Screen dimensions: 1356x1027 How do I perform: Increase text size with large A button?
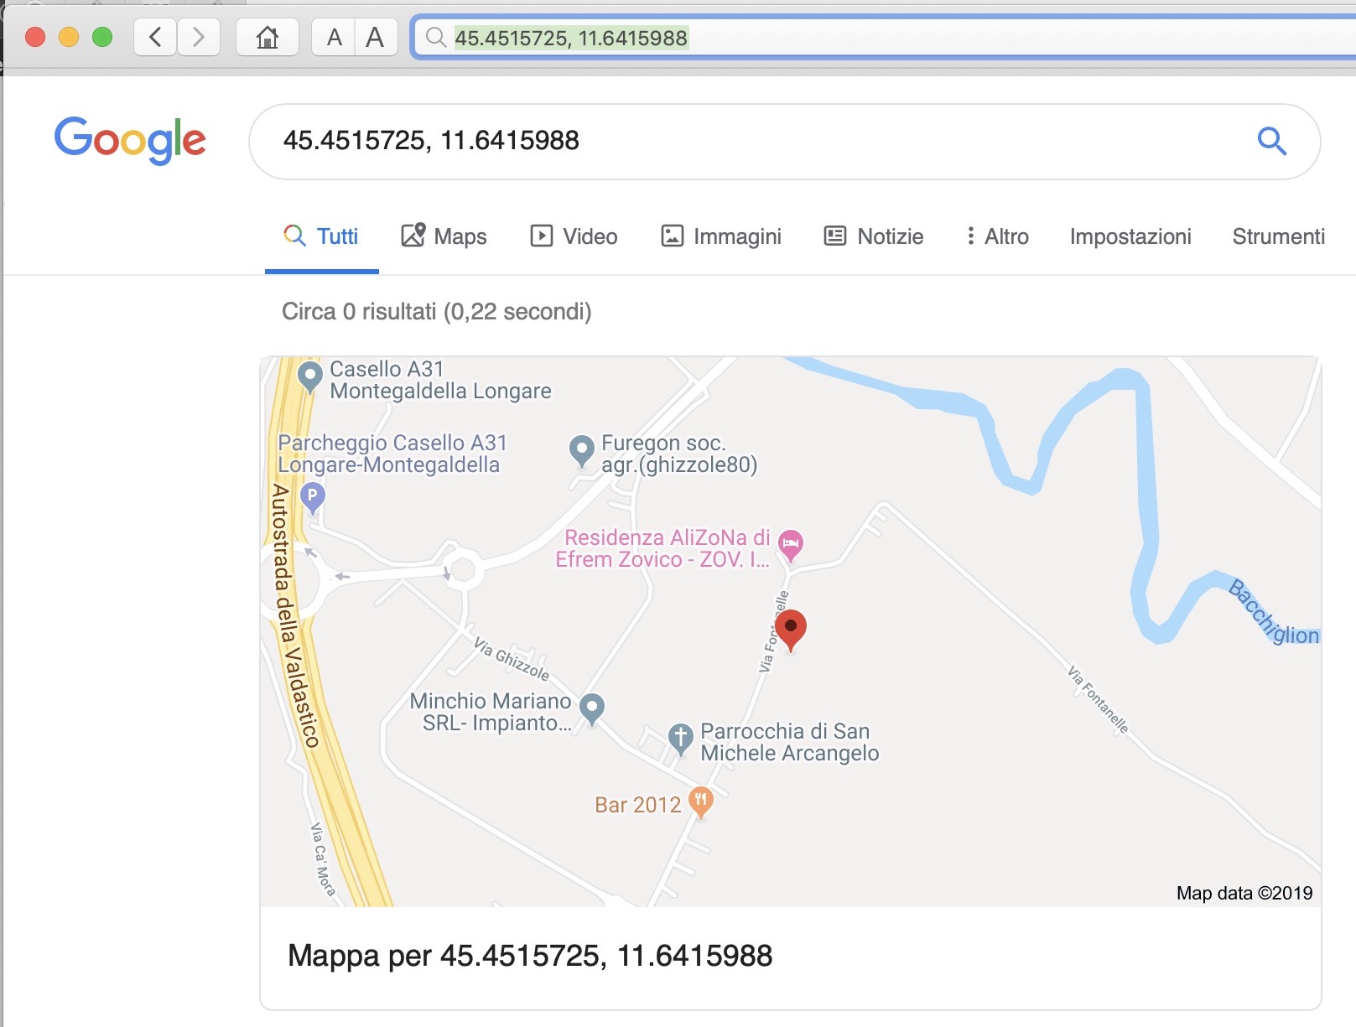376,37
